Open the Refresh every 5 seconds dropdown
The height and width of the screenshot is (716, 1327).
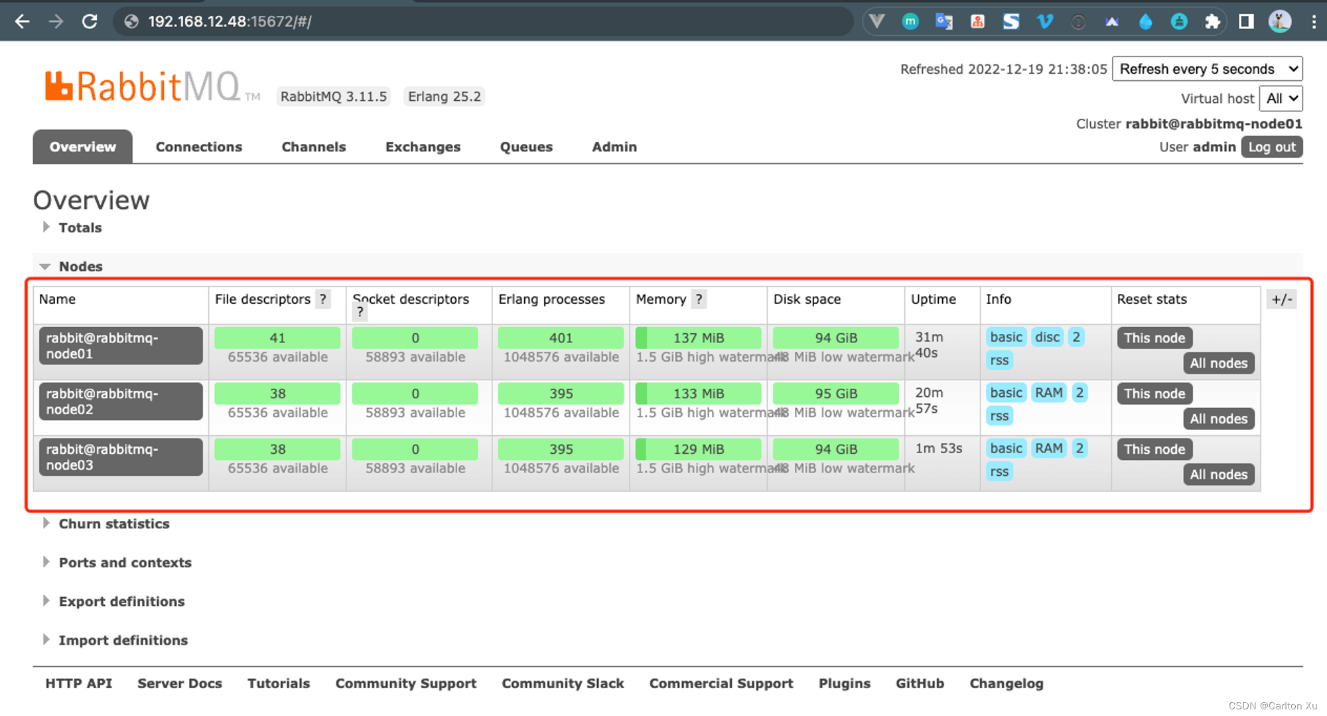(1207, 69)
